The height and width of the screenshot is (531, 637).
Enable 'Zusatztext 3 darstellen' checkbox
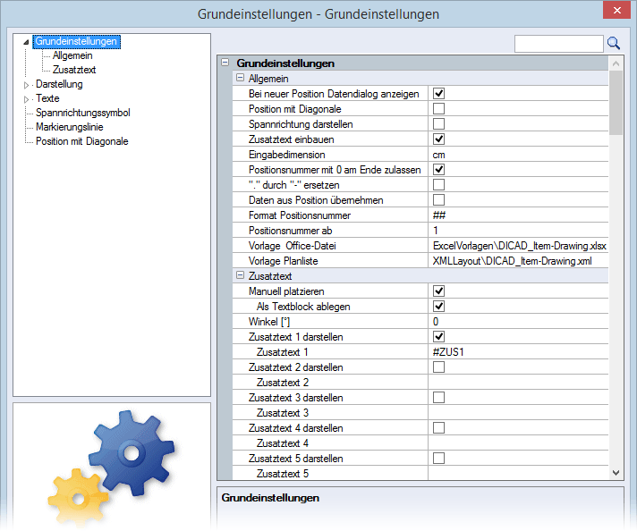point(438,398)
